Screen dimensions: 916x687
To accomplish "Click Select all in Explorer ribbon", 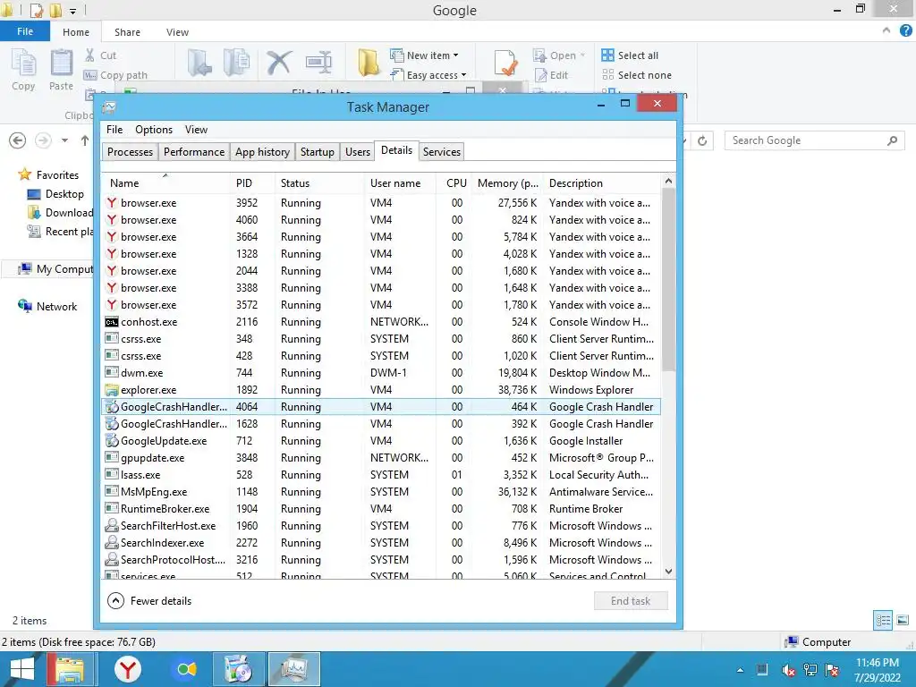I will 630,55.
